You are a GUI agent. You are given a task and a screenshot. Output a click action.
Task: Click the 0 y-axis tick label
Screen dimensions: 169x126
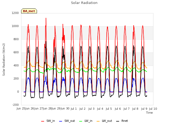[18, 92]
